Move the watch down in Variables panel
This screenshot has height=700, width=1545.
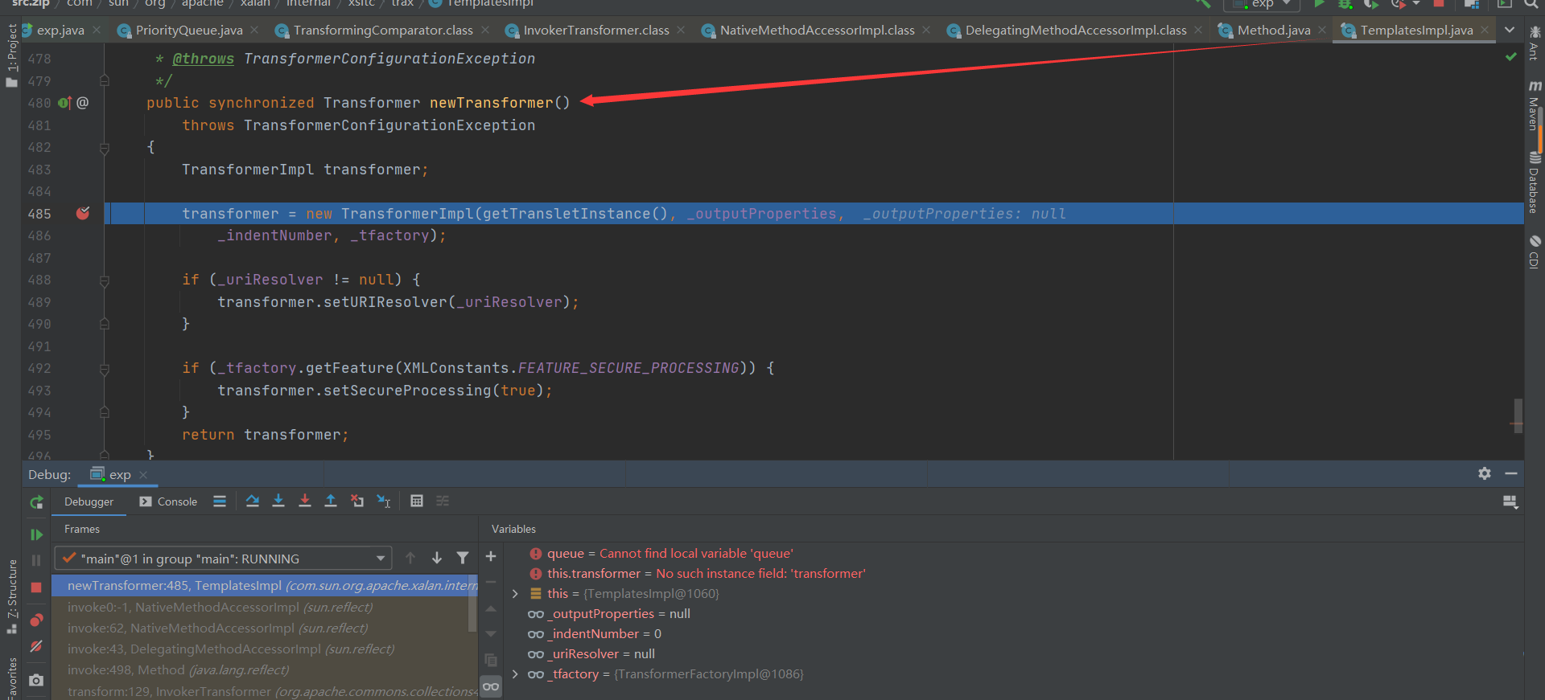(x=491, y=634)
